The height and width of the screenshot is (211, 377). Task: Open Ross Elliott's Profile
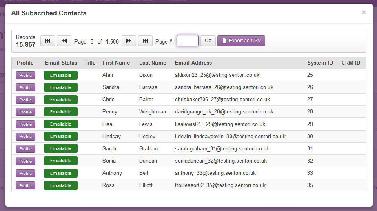coord(25,185)
